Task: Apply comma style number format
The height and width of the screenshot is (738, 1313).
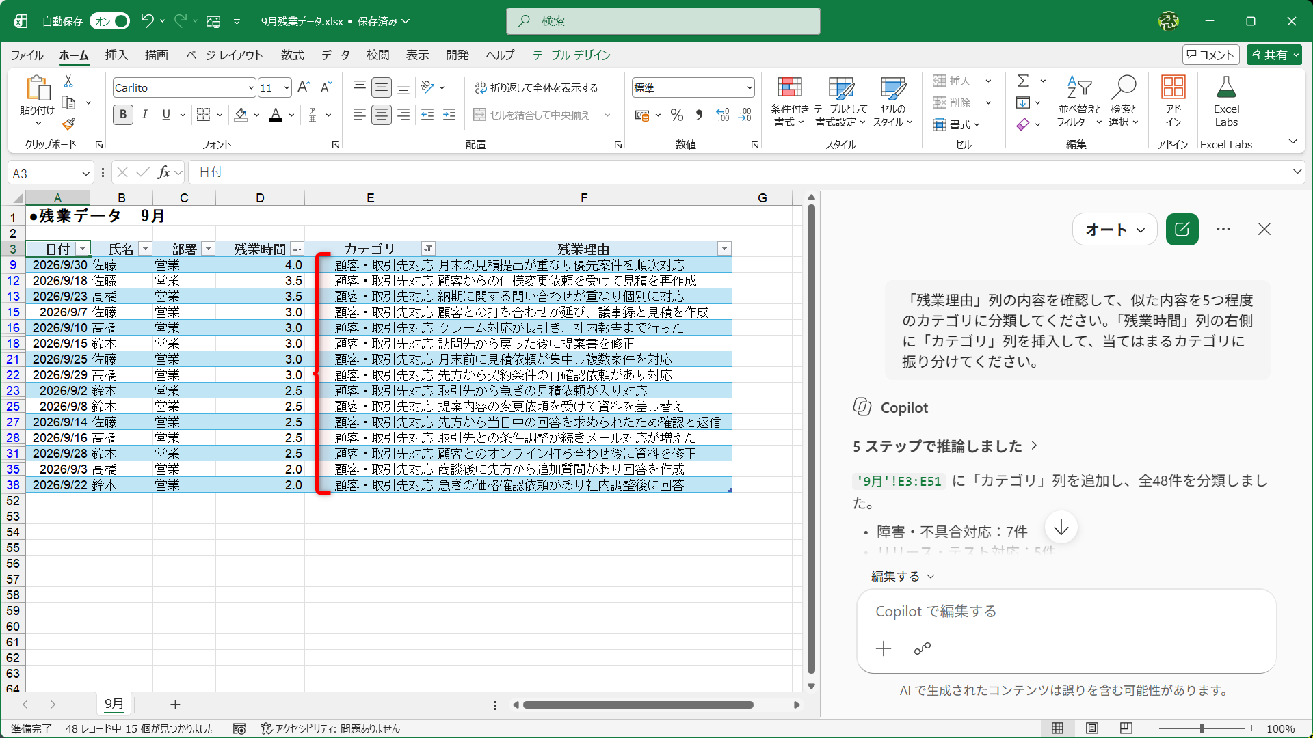Action: coord(699,115)
